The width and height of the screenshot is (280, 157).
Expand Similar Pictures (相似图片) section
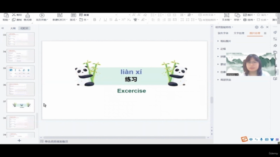pyautogui.click(x=224, y=41)
